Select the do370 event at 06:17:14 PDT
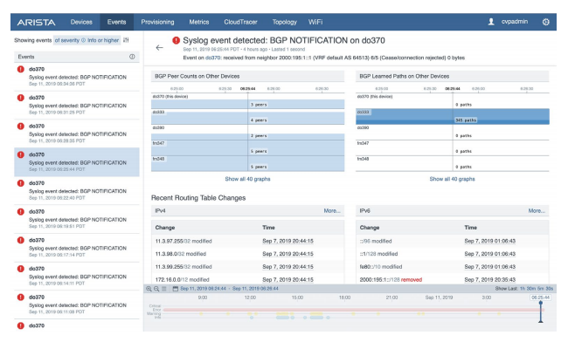Screen dimensions: 568x349 (77, 248)
